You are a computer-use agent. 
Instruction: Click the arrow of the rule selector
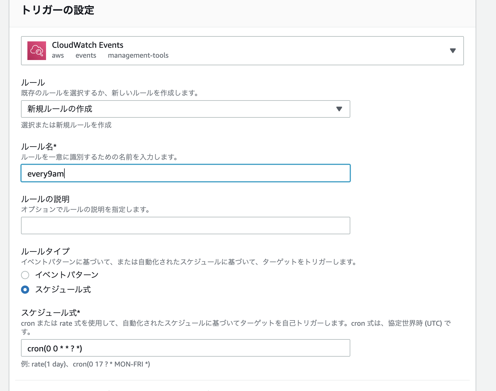click(x=339, y=109)
